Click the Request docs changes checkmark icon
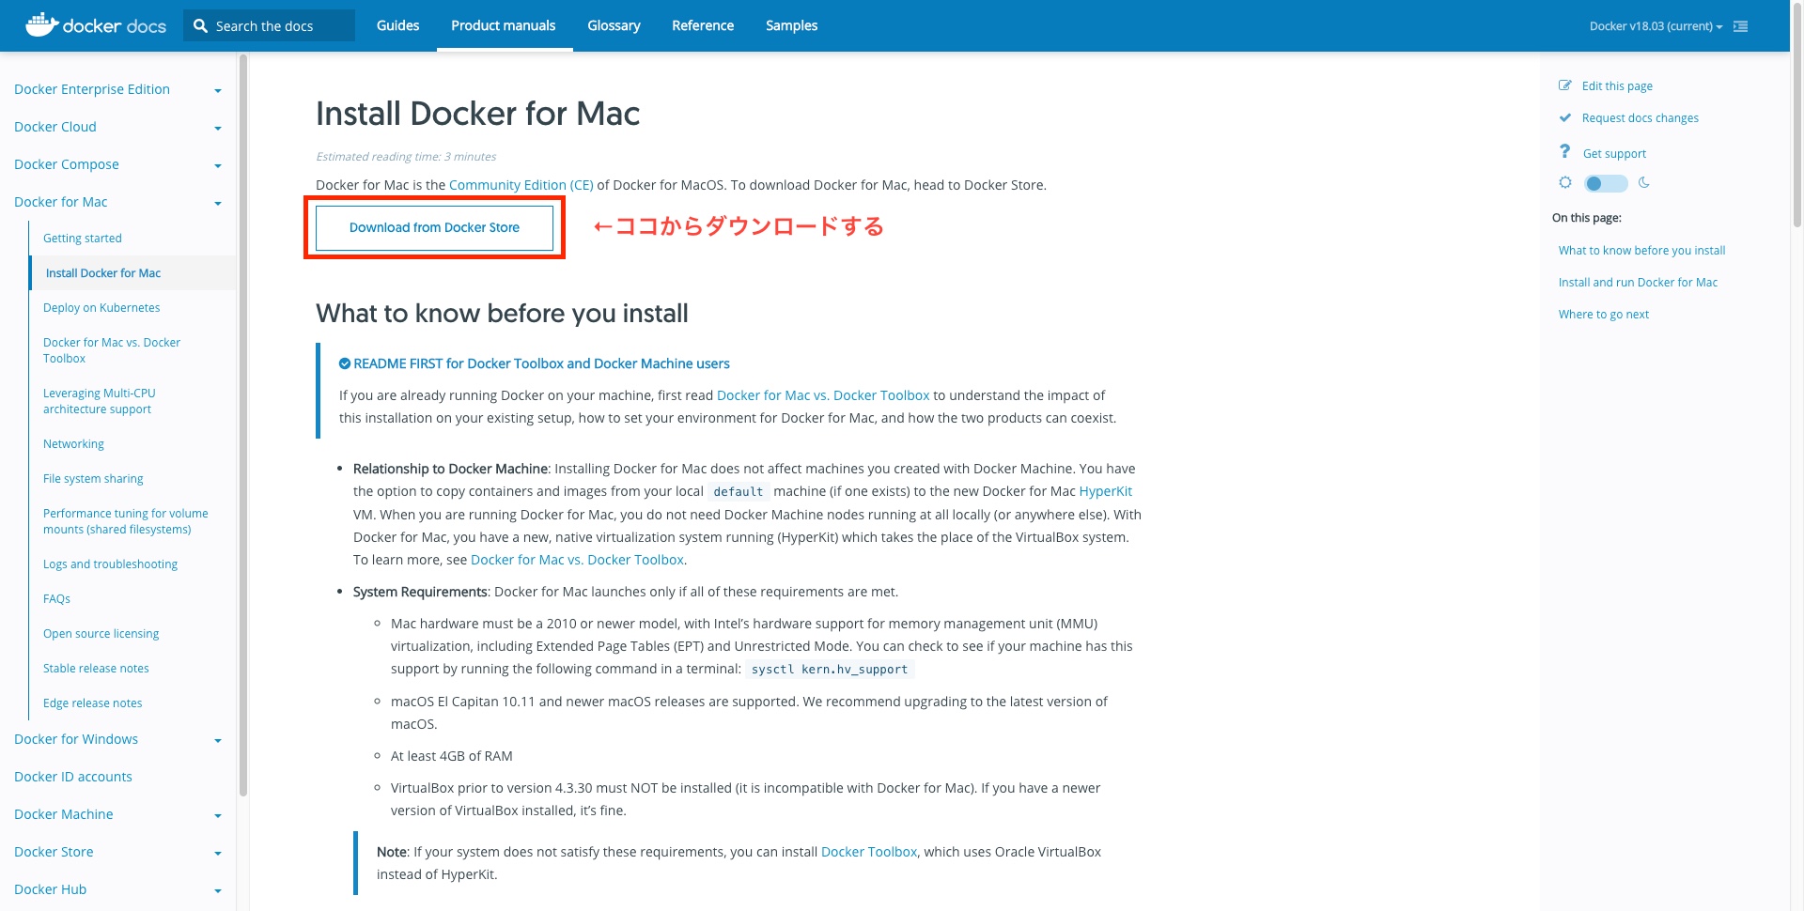 1565,117
